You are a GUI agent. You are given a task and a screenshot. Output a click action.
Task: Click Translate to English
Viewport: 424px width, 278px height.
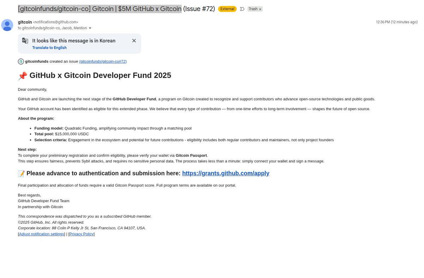click(x=49, y=48)
